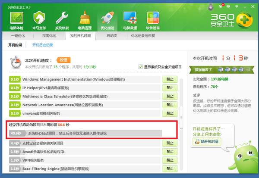Switch to 启动项 tab
The height and width of the screenshot is (178, 259).
(112, 36)
